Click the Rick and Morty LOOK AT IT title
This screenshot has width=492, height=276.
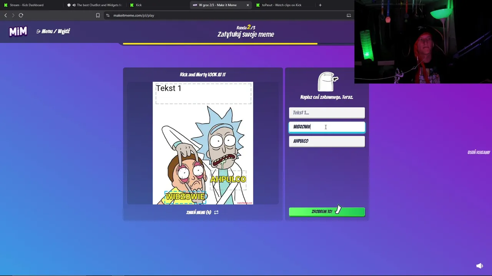pyautogui.click(x=203, y=75)
